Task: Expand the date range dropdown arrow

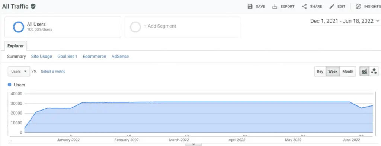Action: [377, 21]
